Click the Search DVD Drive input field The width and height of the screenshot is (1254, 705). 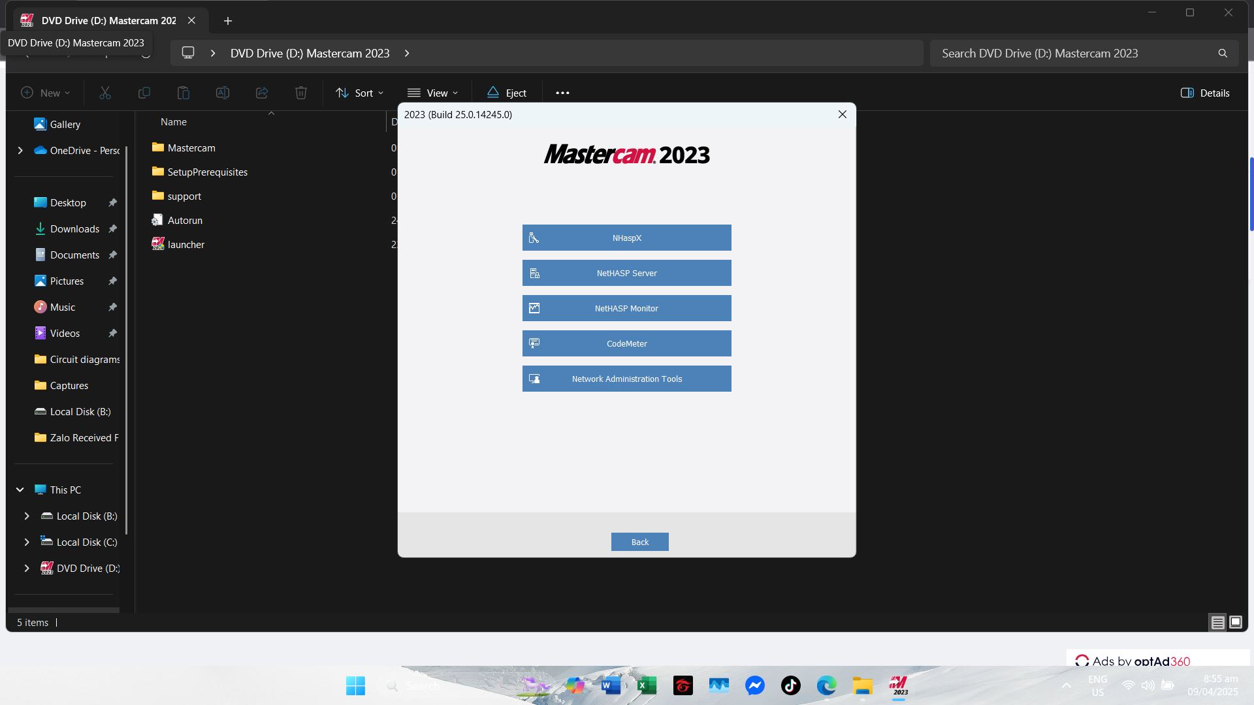[x=1074, y=54]
